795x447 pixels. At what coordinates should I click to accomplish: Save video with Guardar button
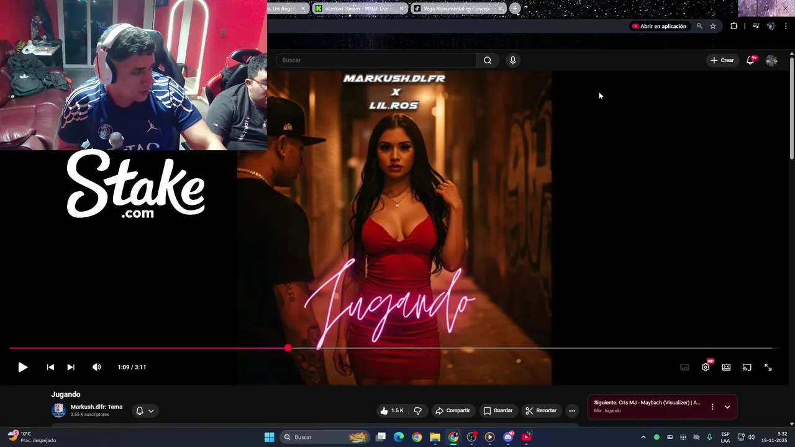498,410
